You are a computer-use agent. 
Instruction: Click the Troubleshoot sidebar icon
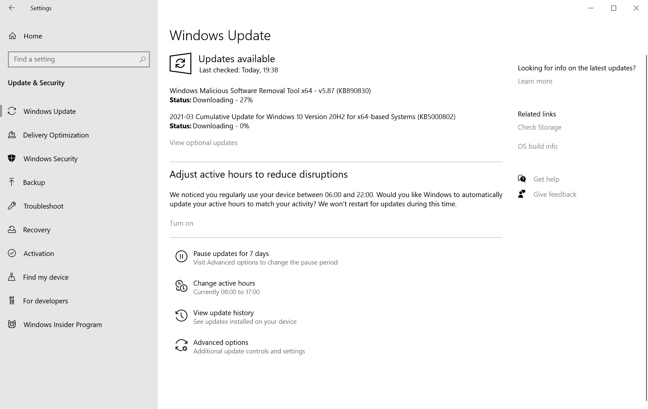(x=12, y=206)
